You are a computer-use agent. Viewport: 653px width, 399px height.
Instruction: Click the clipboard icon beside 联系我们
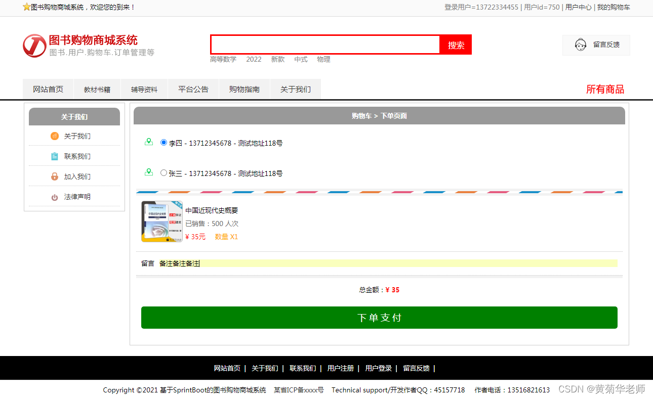pyautogui.click(x=55, y=156)
